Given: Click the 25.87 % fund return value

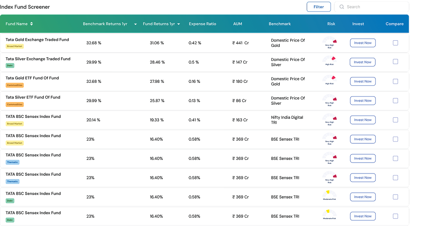Looking at the screenshot, I should coord(157,100).
